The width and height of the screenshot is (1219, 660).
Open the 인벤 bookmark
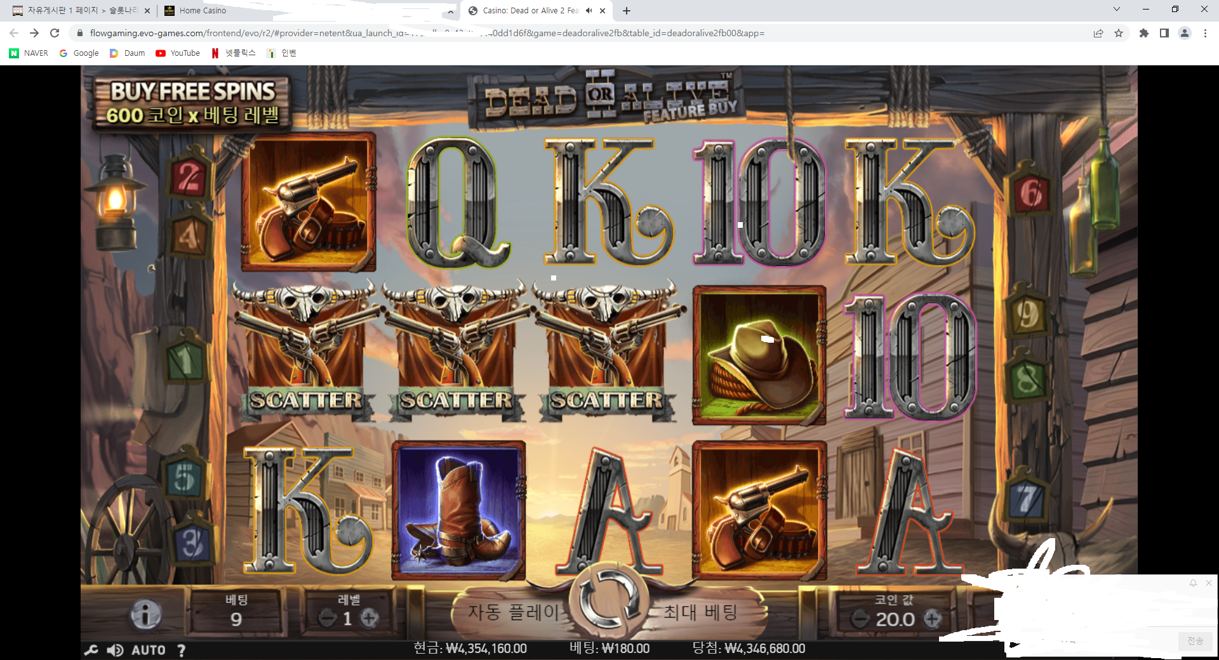point(282,53)
